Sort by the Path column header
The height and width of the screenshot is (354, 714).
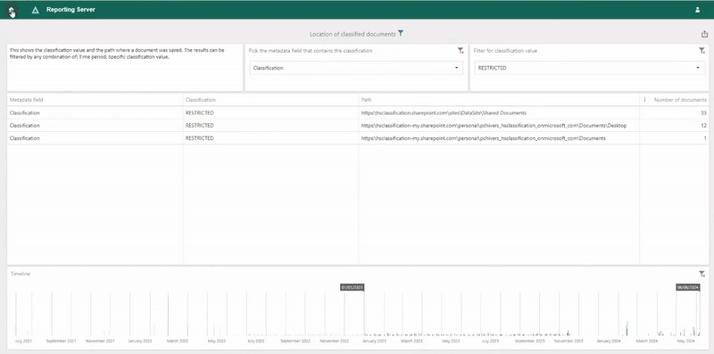(x=366, y=100)
